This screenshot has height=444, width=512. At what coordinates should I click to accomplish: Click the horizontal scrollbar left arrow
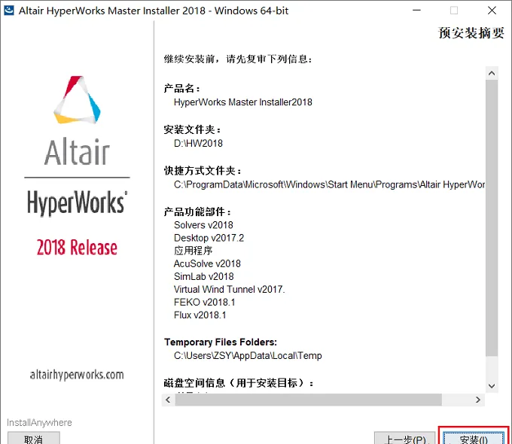tap(168, 400)
